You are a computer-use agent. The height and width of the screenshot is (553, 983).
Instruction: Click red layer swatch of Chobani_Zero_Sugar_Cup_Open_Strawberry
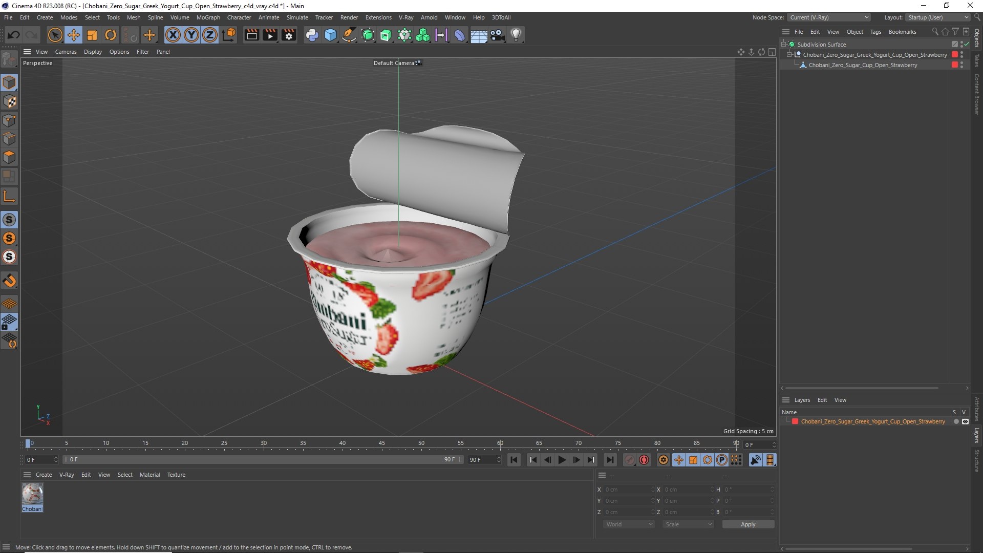tap(954, 65)
